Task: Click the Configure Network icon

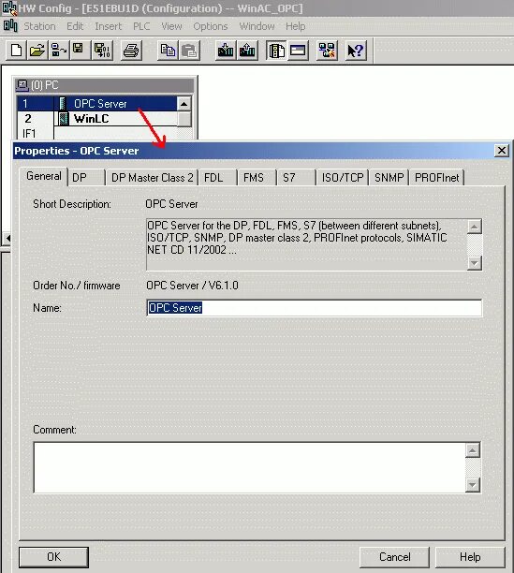Action: [327, 51]
